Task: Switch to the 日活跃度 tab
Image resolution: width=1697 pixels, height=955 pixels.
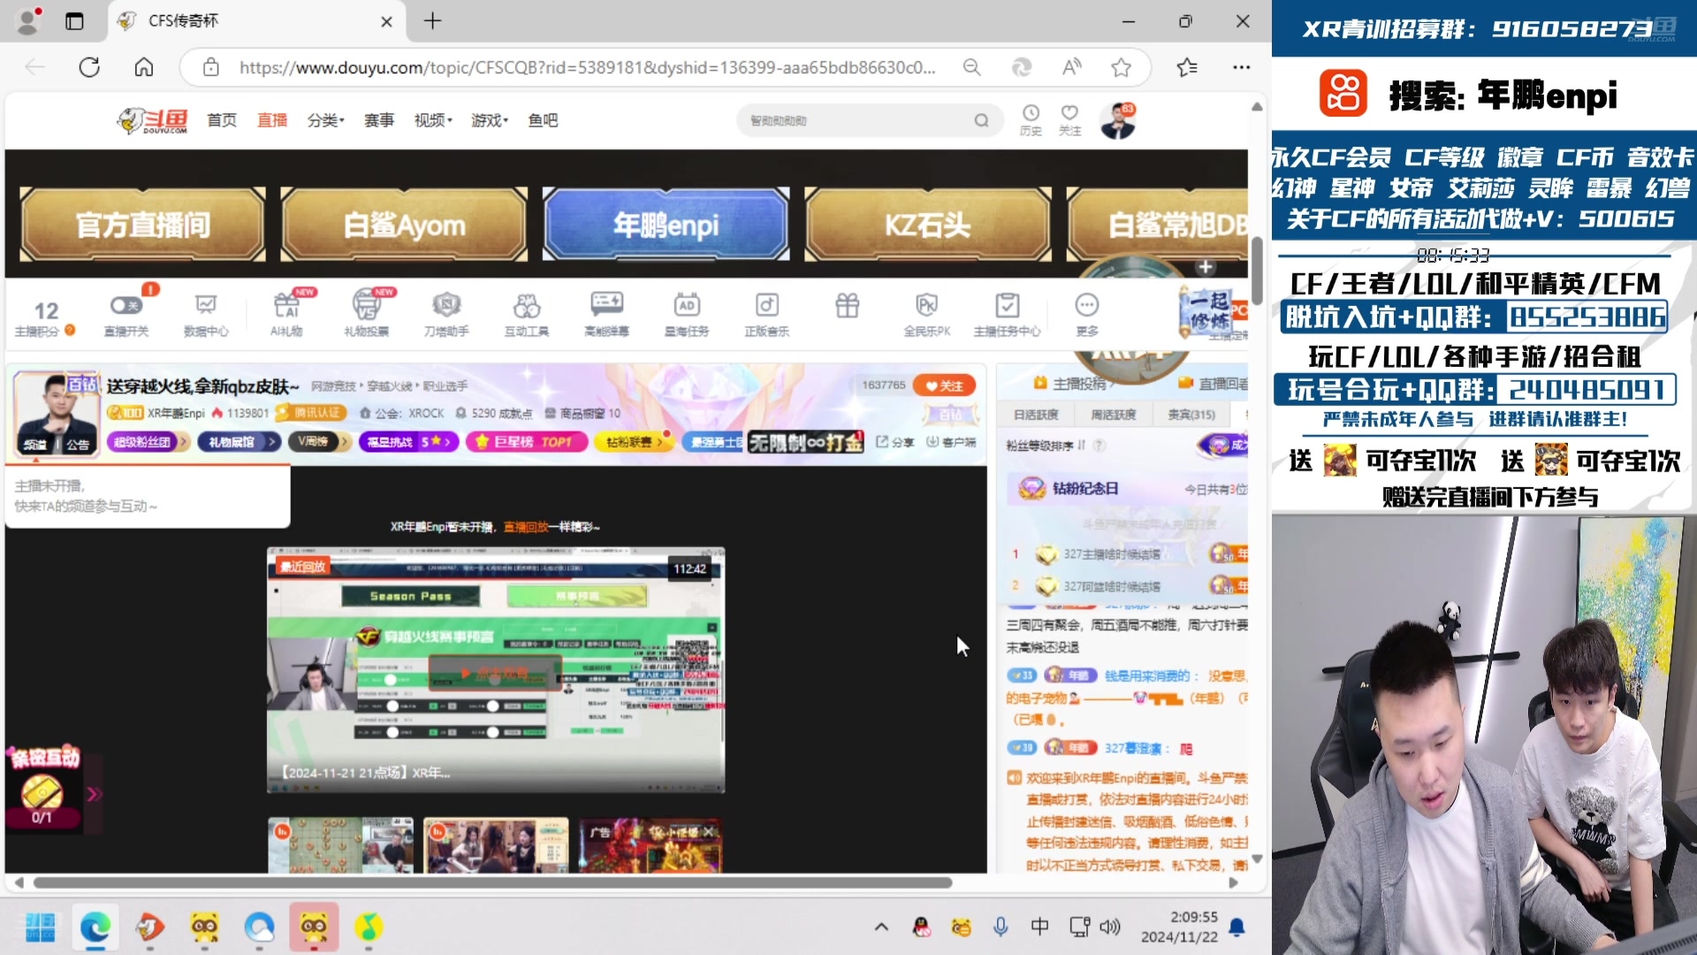Action: tap(1036, 414)
